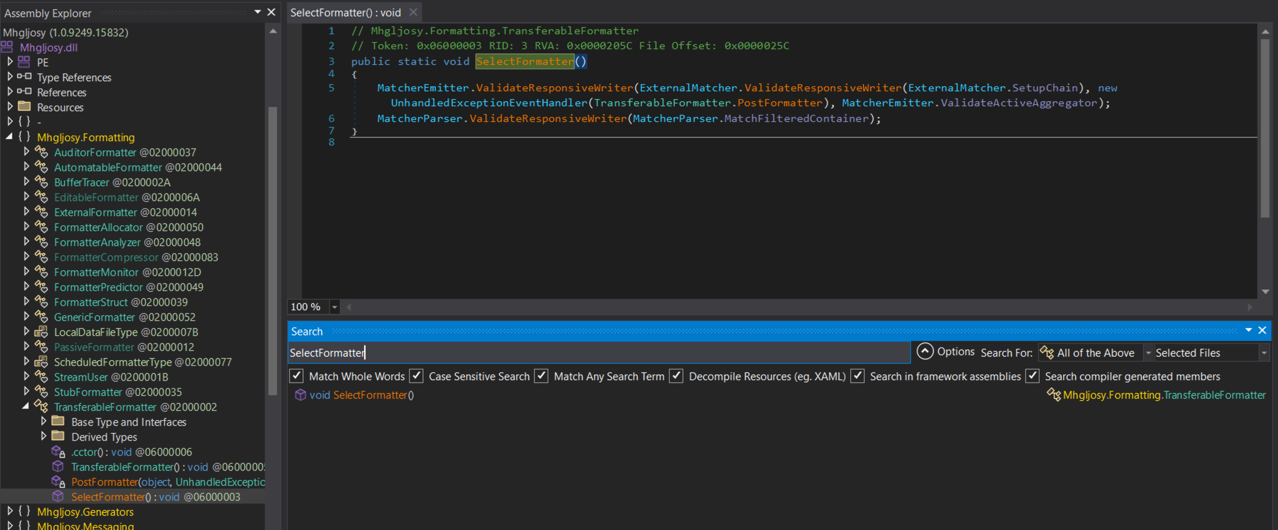1278x530 pixels.
Task: Close the SelectFormatter() : void tab
Action: point(413,12)
